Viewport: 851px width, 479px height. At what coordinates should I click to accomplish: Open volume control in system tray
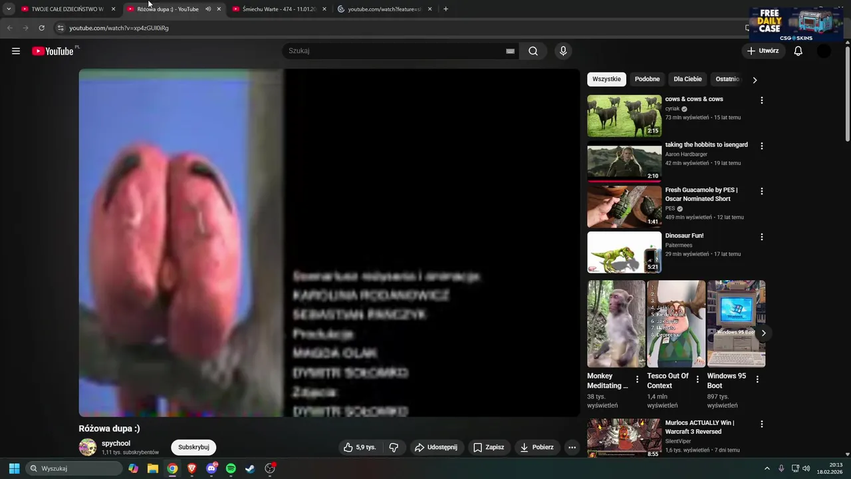click(806, 468)
